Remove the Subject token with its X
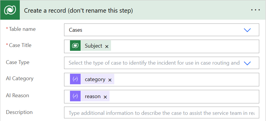The image size is (266, 121). coord(107,46)
